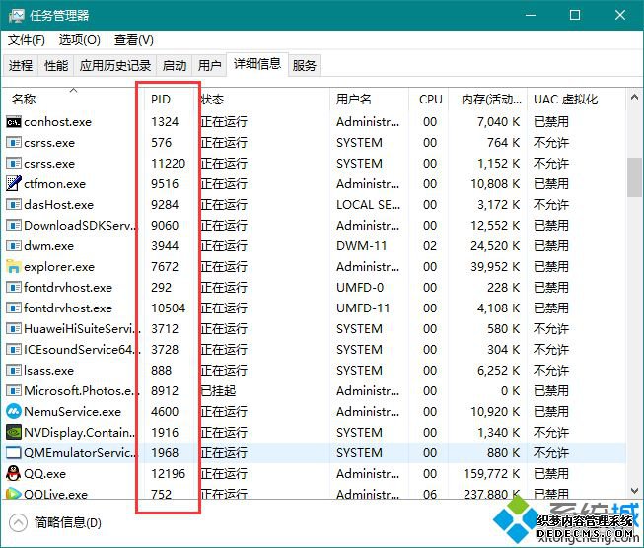
Task: Switch to the 服务 tab
Action: 305,66
